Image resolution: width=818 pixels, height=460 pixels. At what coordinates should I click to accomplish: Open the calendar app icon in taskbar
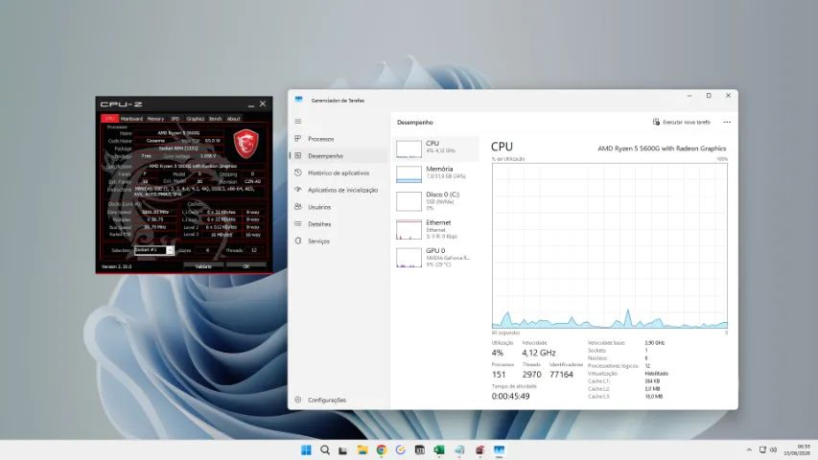pyautogui.click(x=419, y=450)
